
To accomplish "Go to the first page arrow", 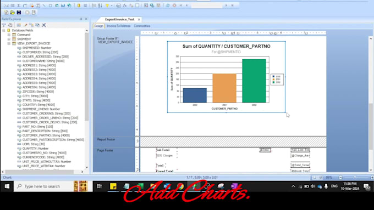I will pyautogui.click(x=180, y=5).
